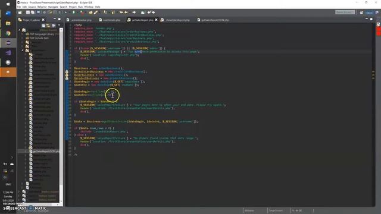Image resolution: width=381 pixels, height=214 pixels.
Task: Open Chrome from the taskbar
Action: tap(8, 33)
